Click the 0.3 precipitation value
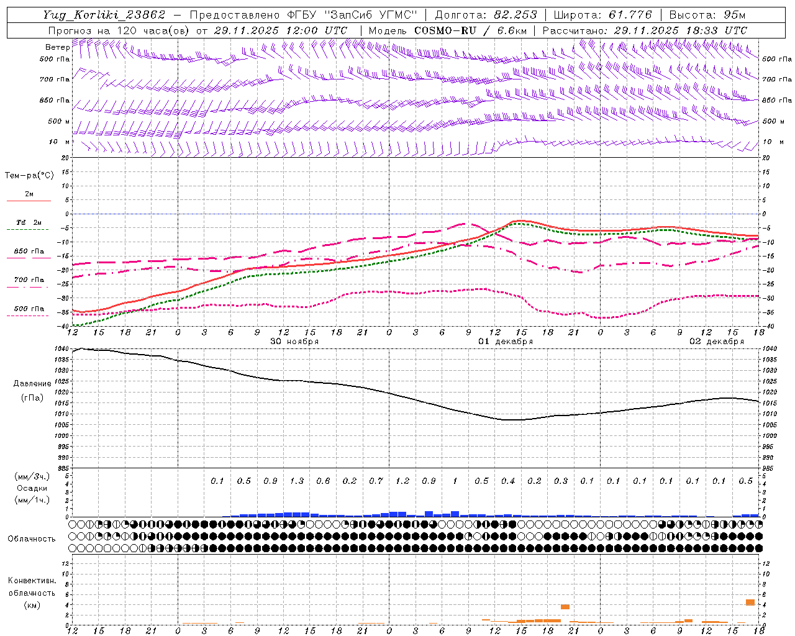Screen dimensions: 795x636 [561, 481]
